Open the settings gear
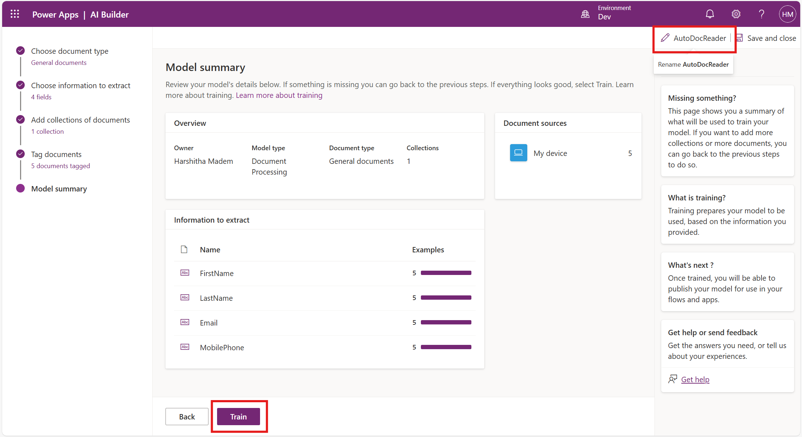The height and width of the screenshot is (437, 802). (736, 14)
